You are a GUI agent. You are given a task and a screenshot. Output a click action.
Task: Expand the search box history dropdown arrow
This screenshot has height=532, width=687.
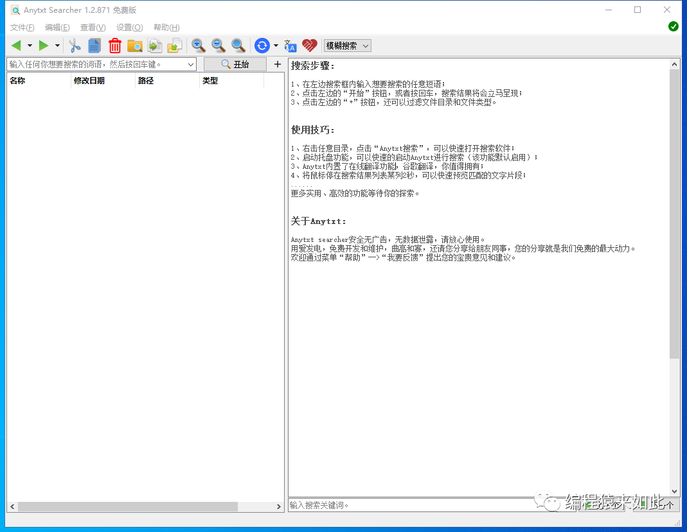point(191,64)
